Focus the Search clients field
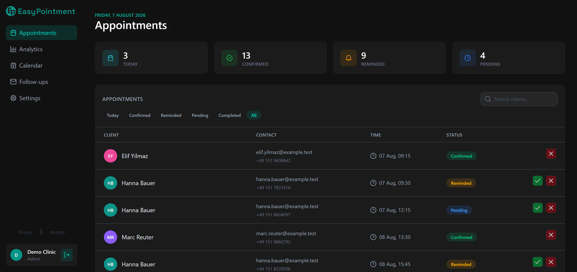This screenshot has height=272, width=577. [x=519, y=99]
